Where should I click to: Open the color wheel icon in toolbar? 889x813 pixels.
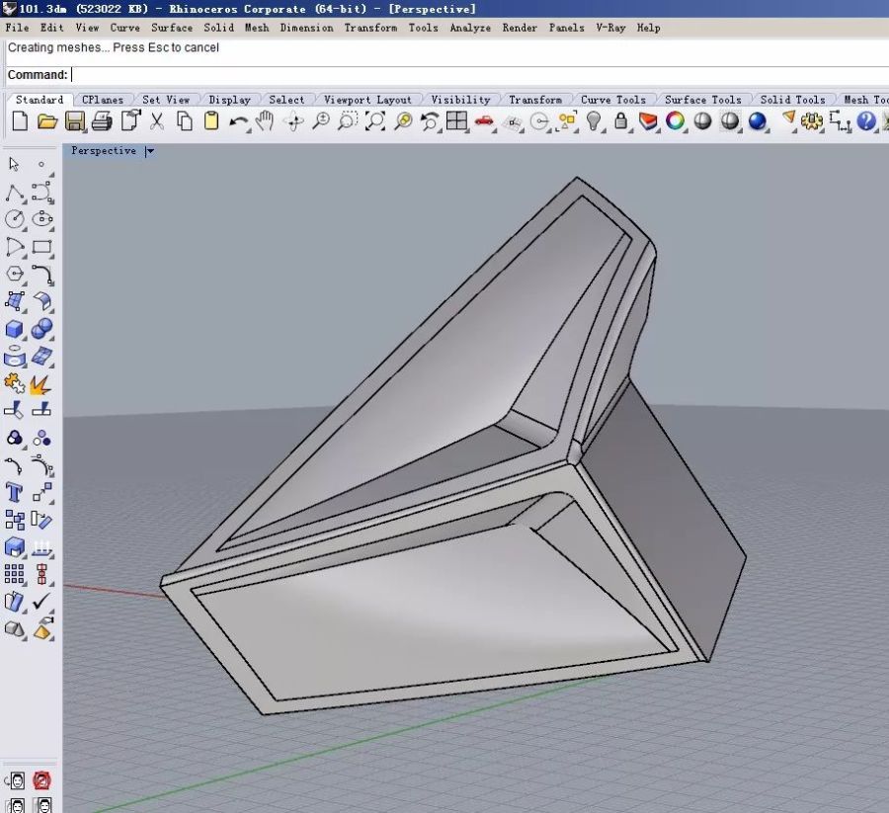click(676, 122)
